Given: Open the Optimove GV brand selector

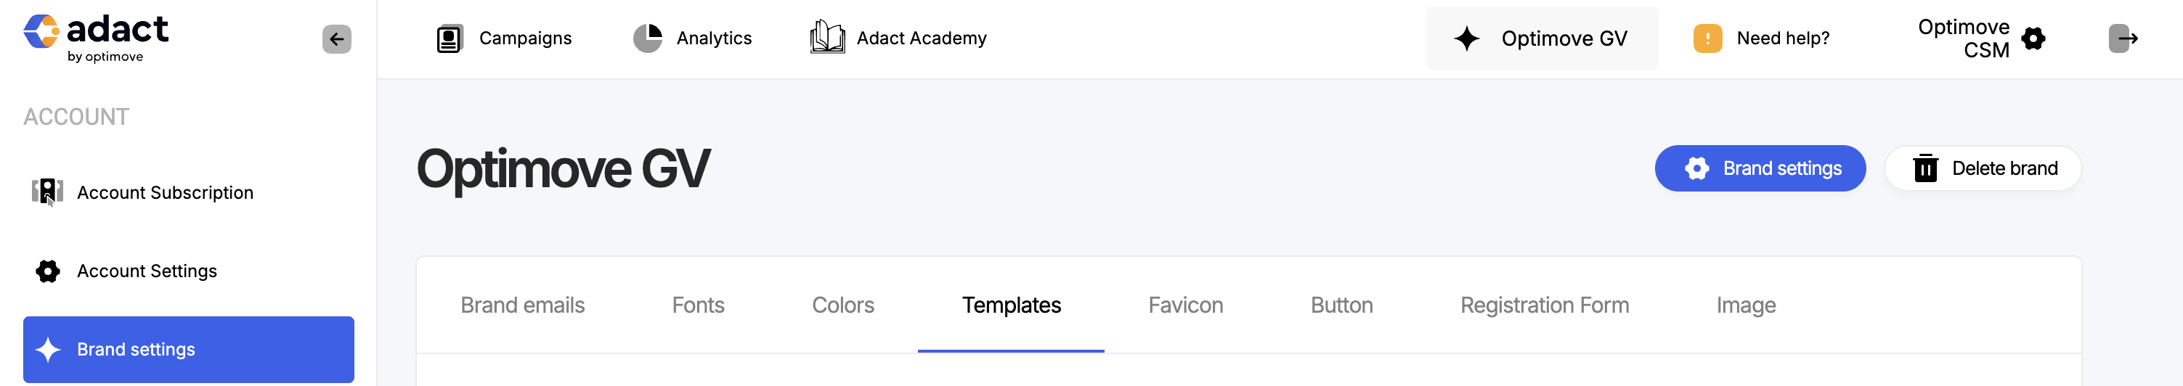Looking at the screenshot, I should click(x=1542, y=39).
